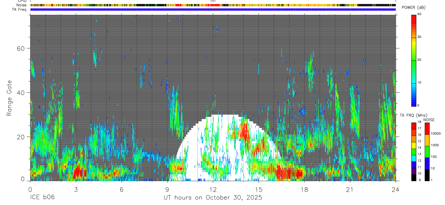
Task: Click the 18 tick on UT hours axis
Action: point(304,189)
